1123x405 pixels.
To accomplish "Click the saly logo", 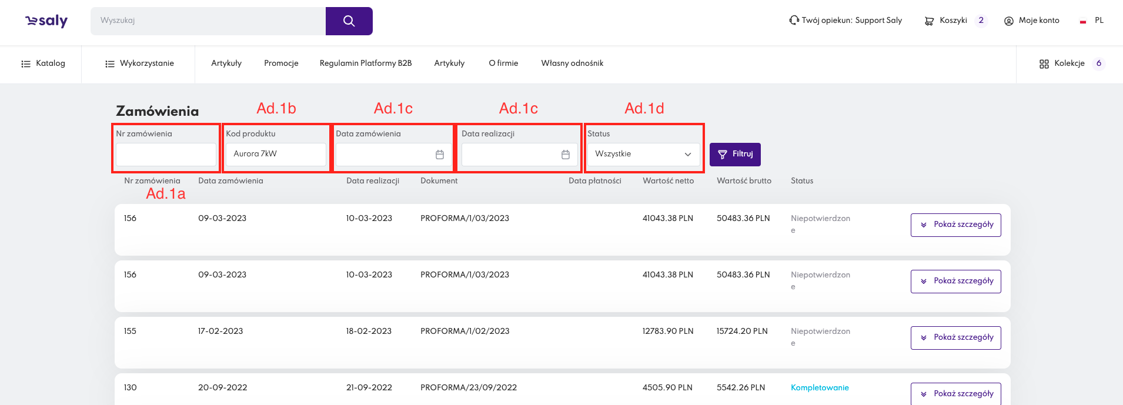I will click(x=46, y=21).
